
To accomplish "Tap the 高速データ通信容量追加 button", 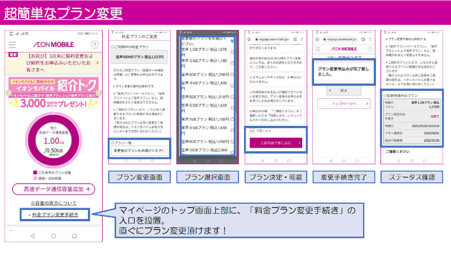I will 54,189.
